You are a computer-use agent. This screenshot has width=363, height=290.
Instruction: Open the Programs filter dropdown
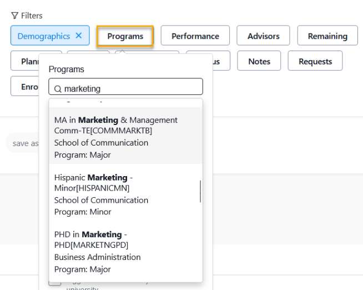click(x=125, y=36)
